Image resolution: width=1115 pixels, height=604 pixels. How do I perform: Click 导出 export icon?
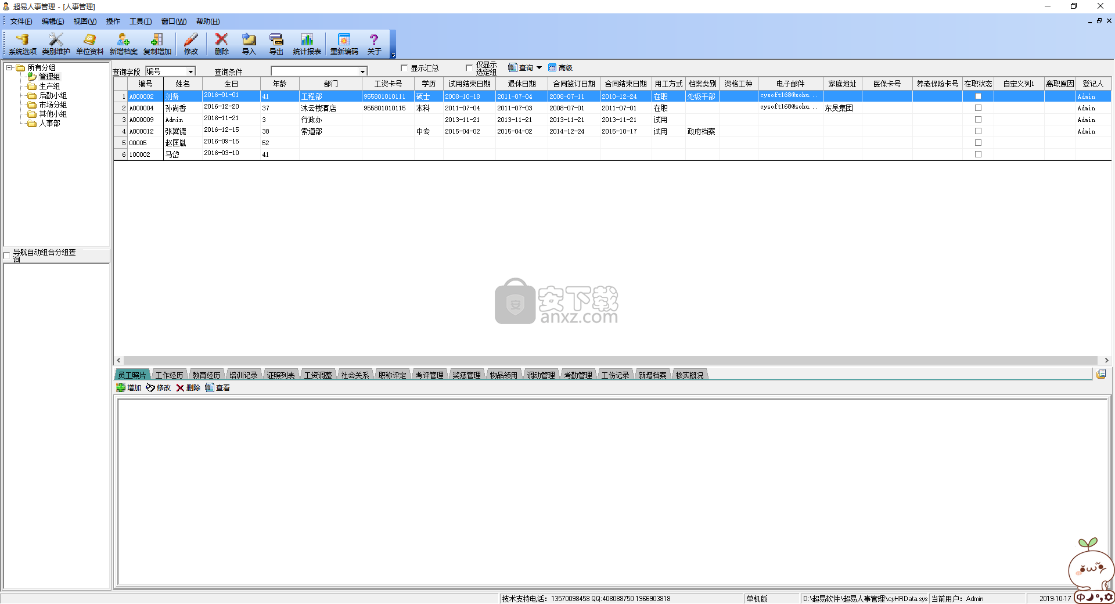[276, 44]
